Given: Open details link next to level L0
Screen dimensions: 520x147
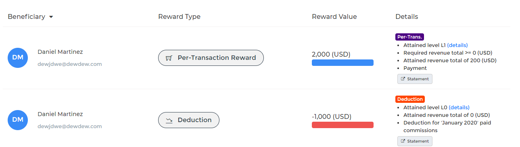Looking at the screenshot, I should click(x=459, y=107).
